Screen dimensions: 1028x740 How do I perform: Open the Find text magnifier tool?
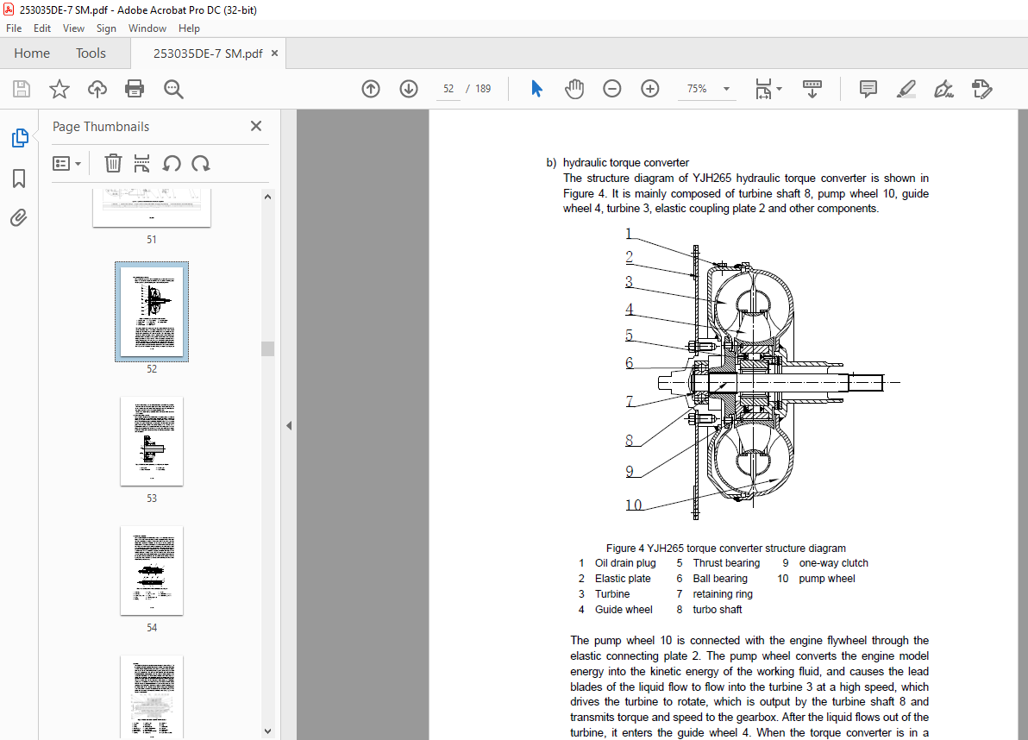[173, 89]
